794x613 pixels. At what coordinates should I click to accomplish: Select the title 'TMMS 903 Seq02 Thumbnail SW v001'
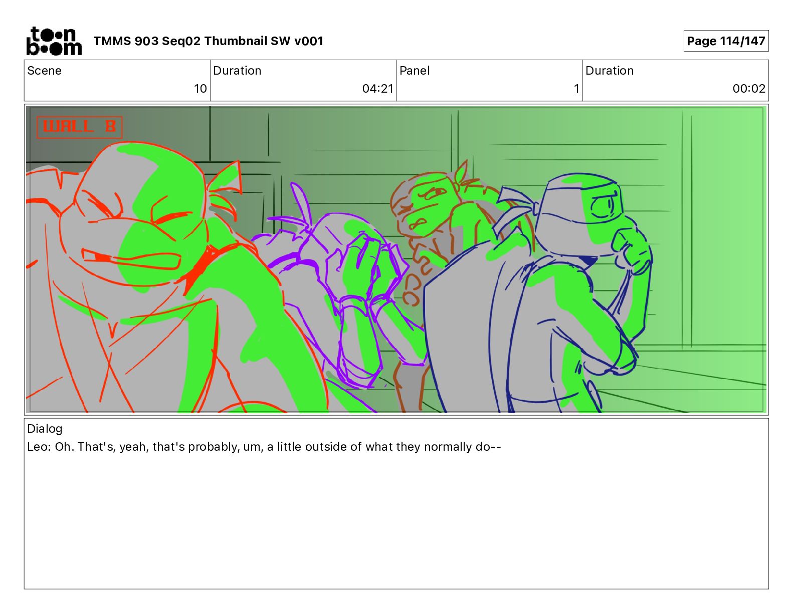208,41
